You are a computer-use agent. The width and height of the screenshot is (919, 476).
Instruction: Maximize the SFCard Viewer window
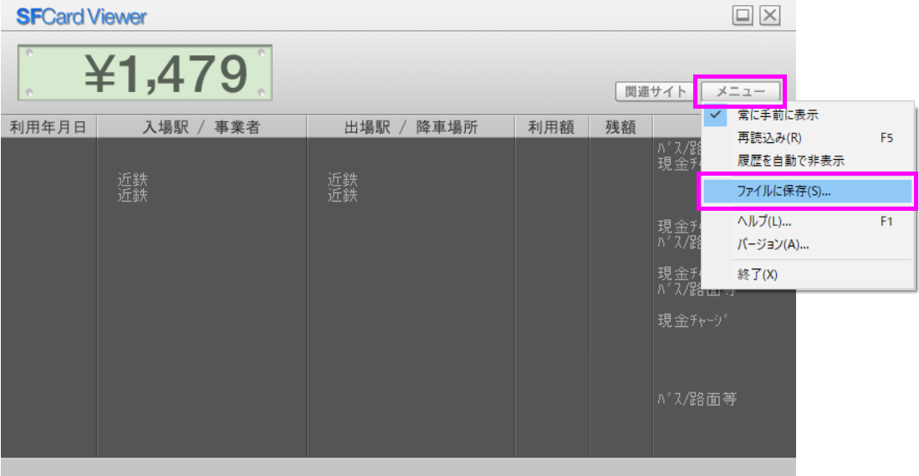(742, 15)
